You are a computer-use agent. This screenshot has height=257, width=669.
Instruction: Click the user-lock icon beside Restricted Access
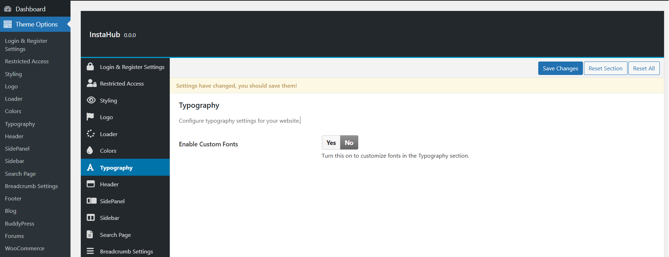91,83
